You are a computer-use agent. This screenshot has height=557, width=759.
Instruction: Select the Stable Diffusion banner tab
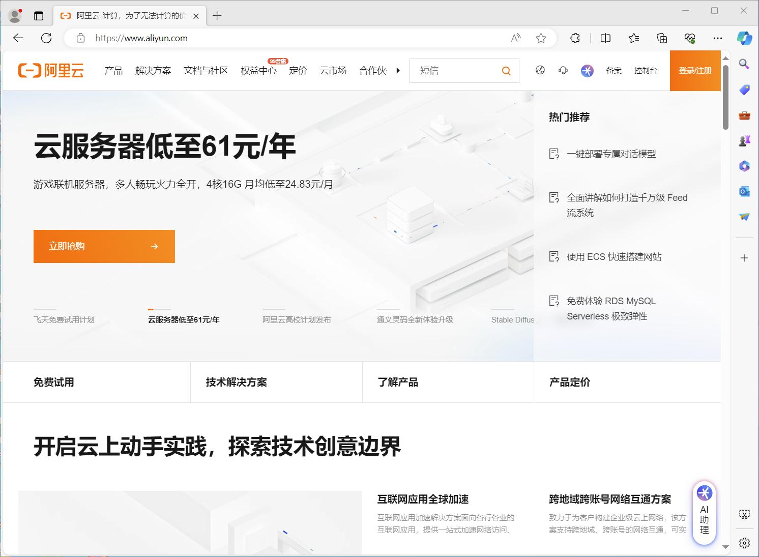coord(513,319)
